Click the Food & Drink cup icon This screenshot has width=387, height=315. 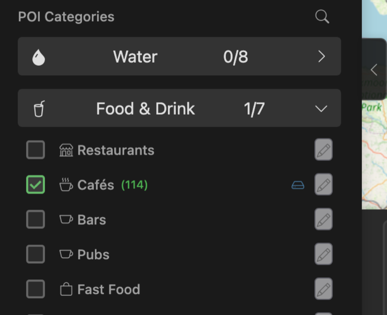39,109
